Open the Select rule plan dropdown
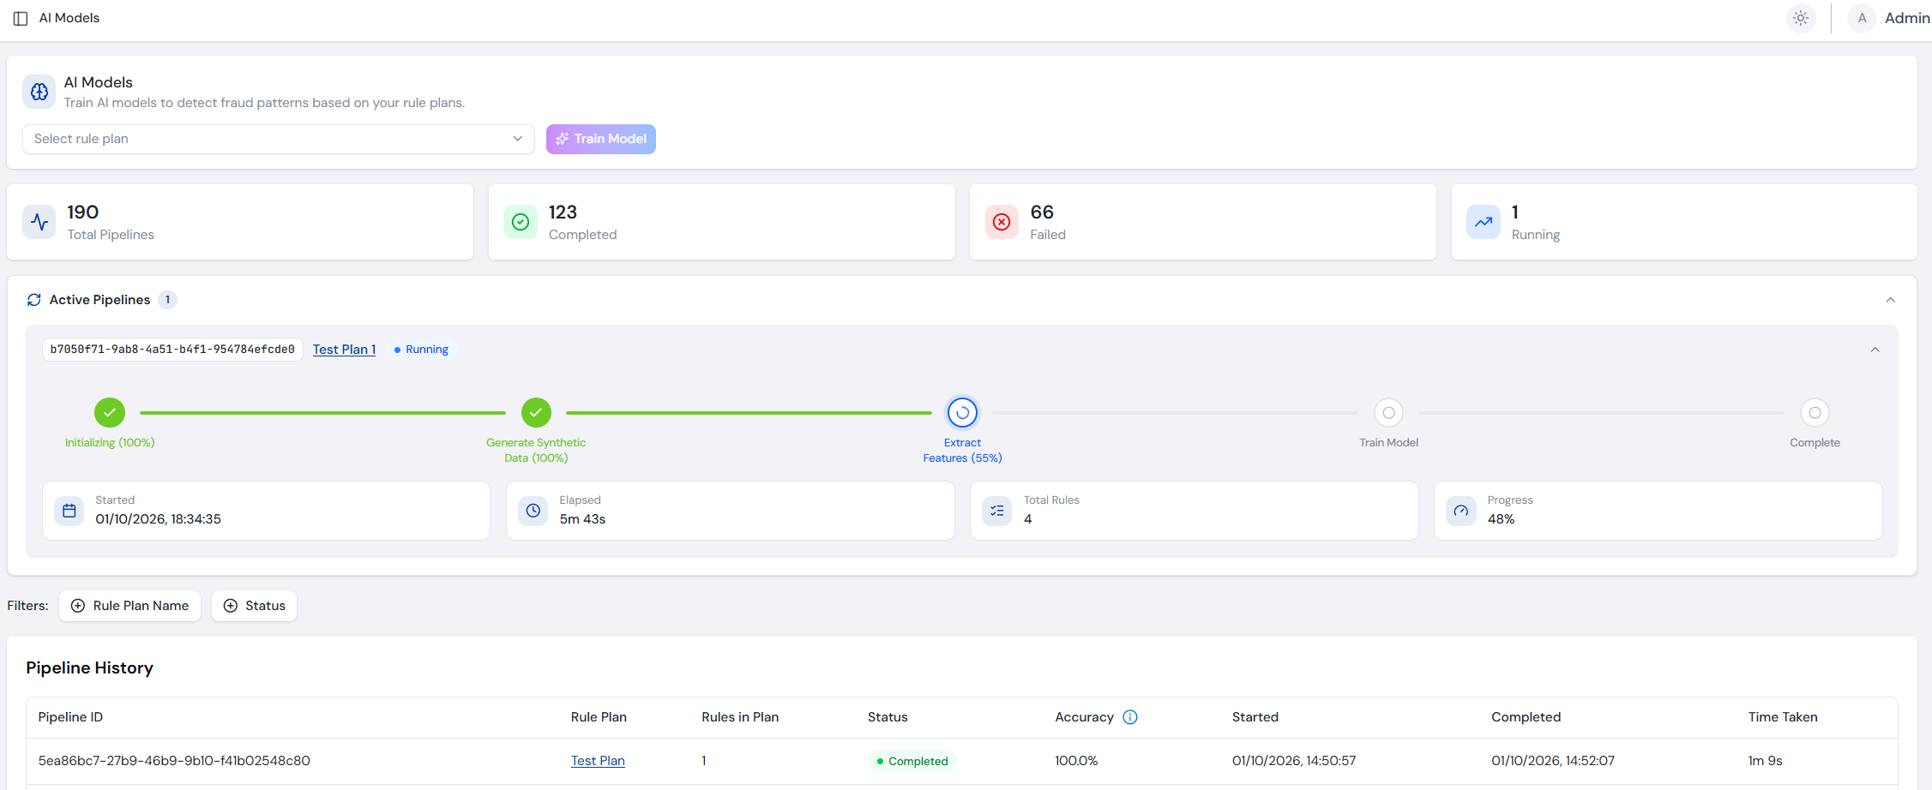 (x=279, y=139)
